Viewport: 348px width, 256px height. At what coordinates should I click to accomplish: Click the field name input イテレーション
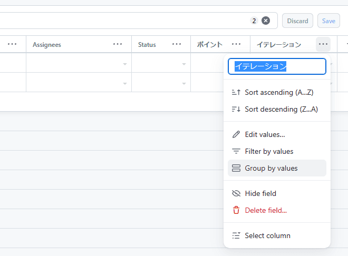[277, 66]
